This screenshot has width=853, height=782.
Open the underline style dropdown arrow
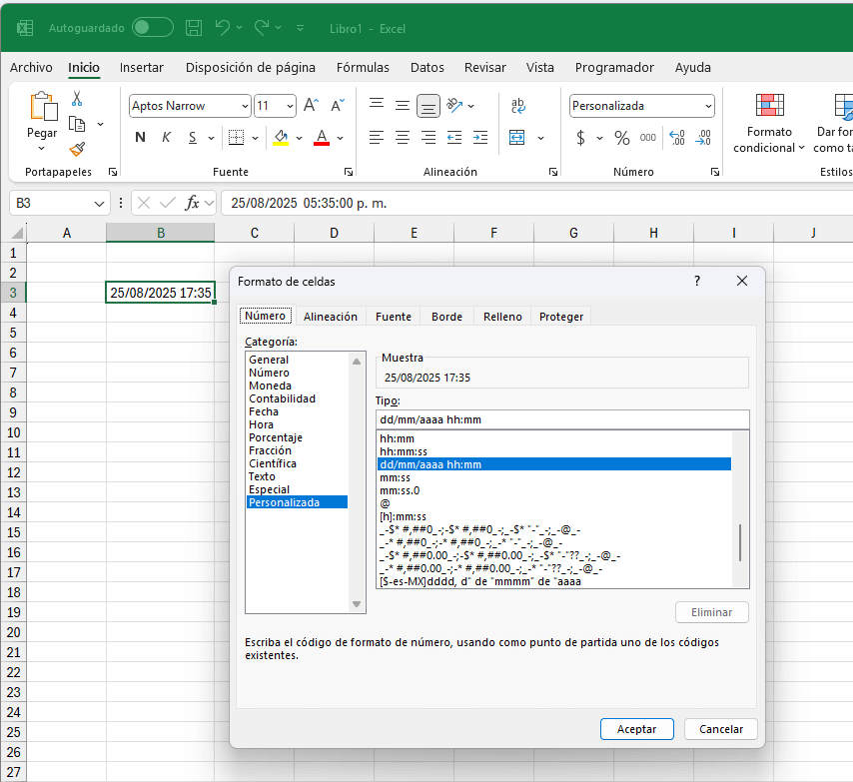pyautogui.click(x=211, y=138)
